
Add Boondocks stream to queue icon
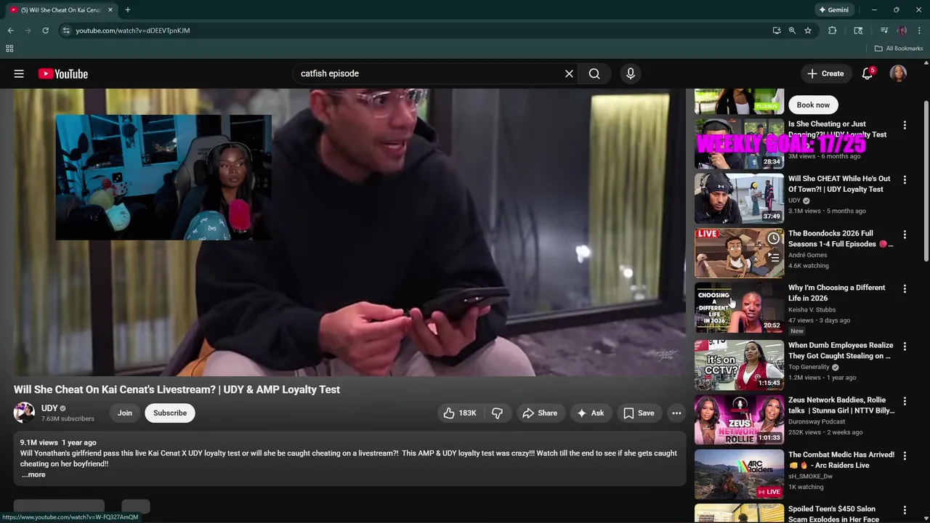tap(774, 257)
